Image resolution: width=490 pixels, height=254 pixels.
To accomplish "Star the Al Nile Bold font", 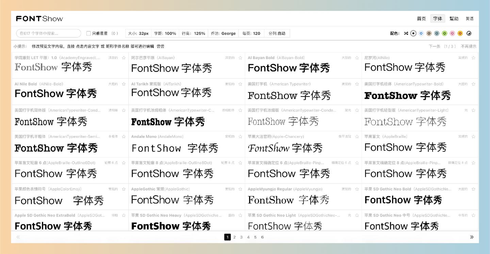I will [x=124, y=84].
